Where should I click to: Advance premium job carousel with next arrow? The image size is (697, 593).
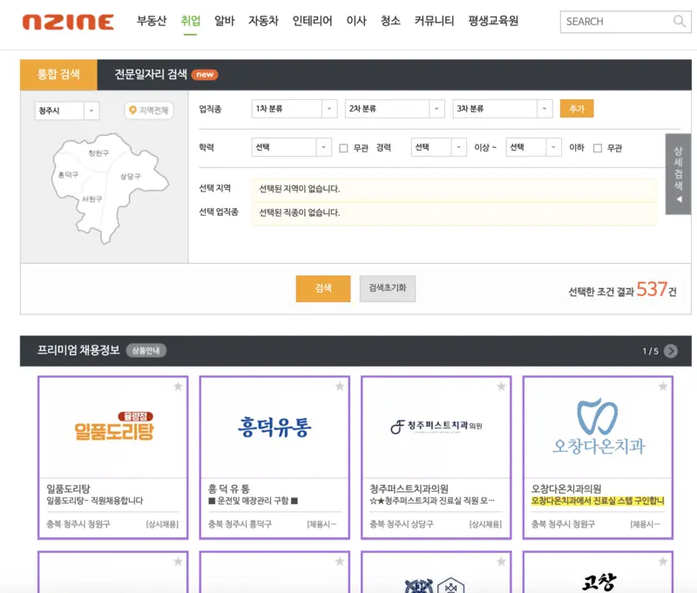[x=669, y=352]
